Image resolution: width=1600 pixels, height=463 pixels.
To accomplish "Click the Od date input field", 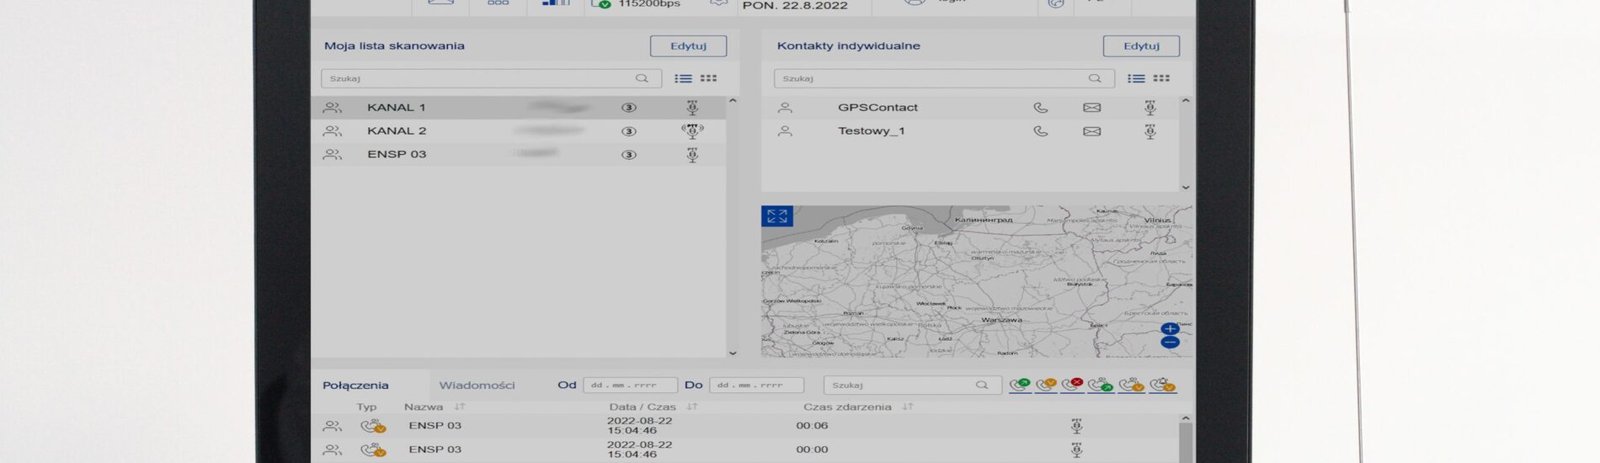I will point(630,386).
